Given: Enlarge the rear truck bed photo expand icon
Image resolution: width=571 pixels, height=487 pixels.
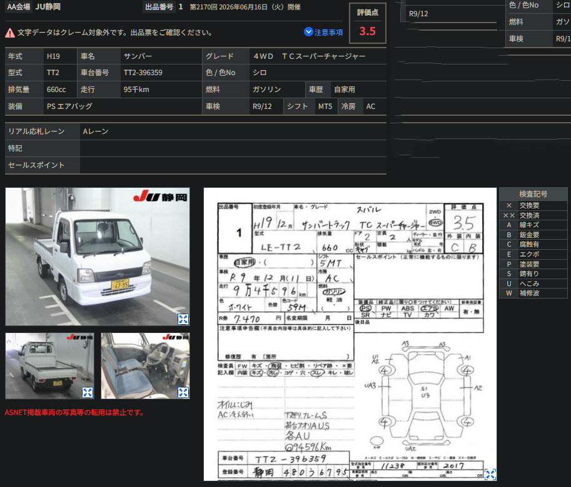Looking at the screenshot, I should click(88, 392).
